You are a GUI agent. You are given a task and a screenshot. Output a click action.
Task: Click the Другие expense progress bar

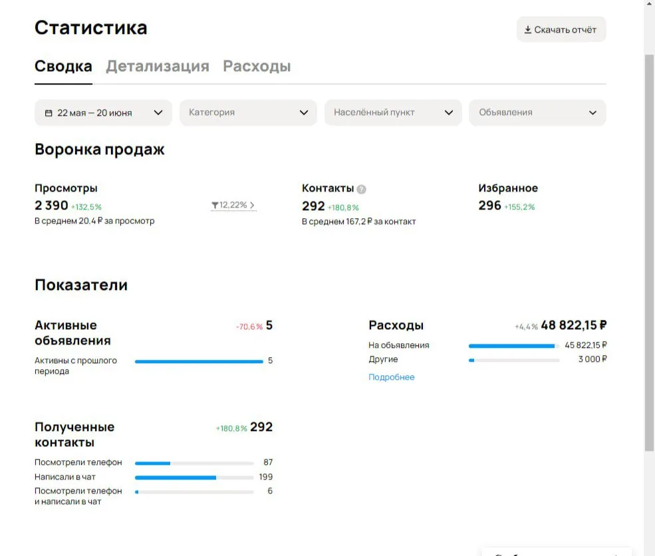click(514, 360)
